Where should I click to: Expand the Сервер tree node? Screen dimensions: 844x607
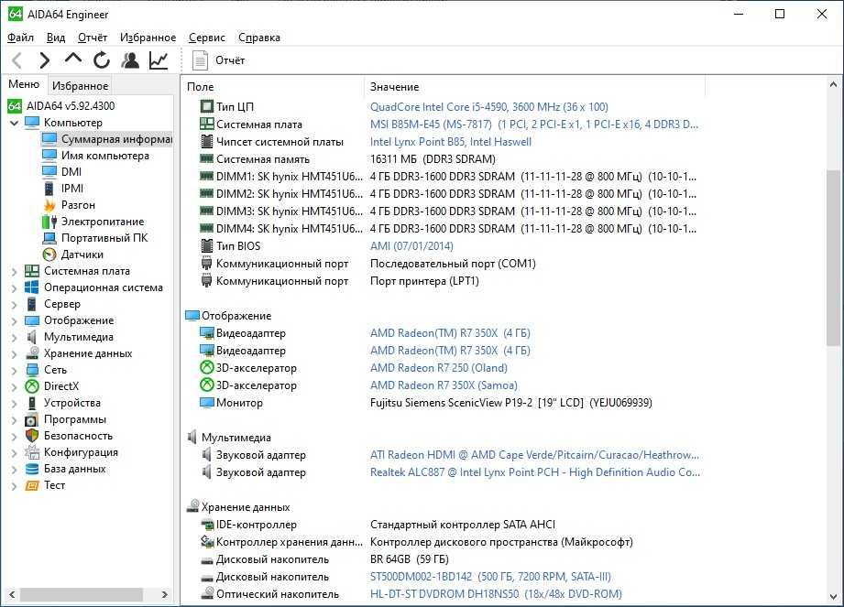click(14, 304)
